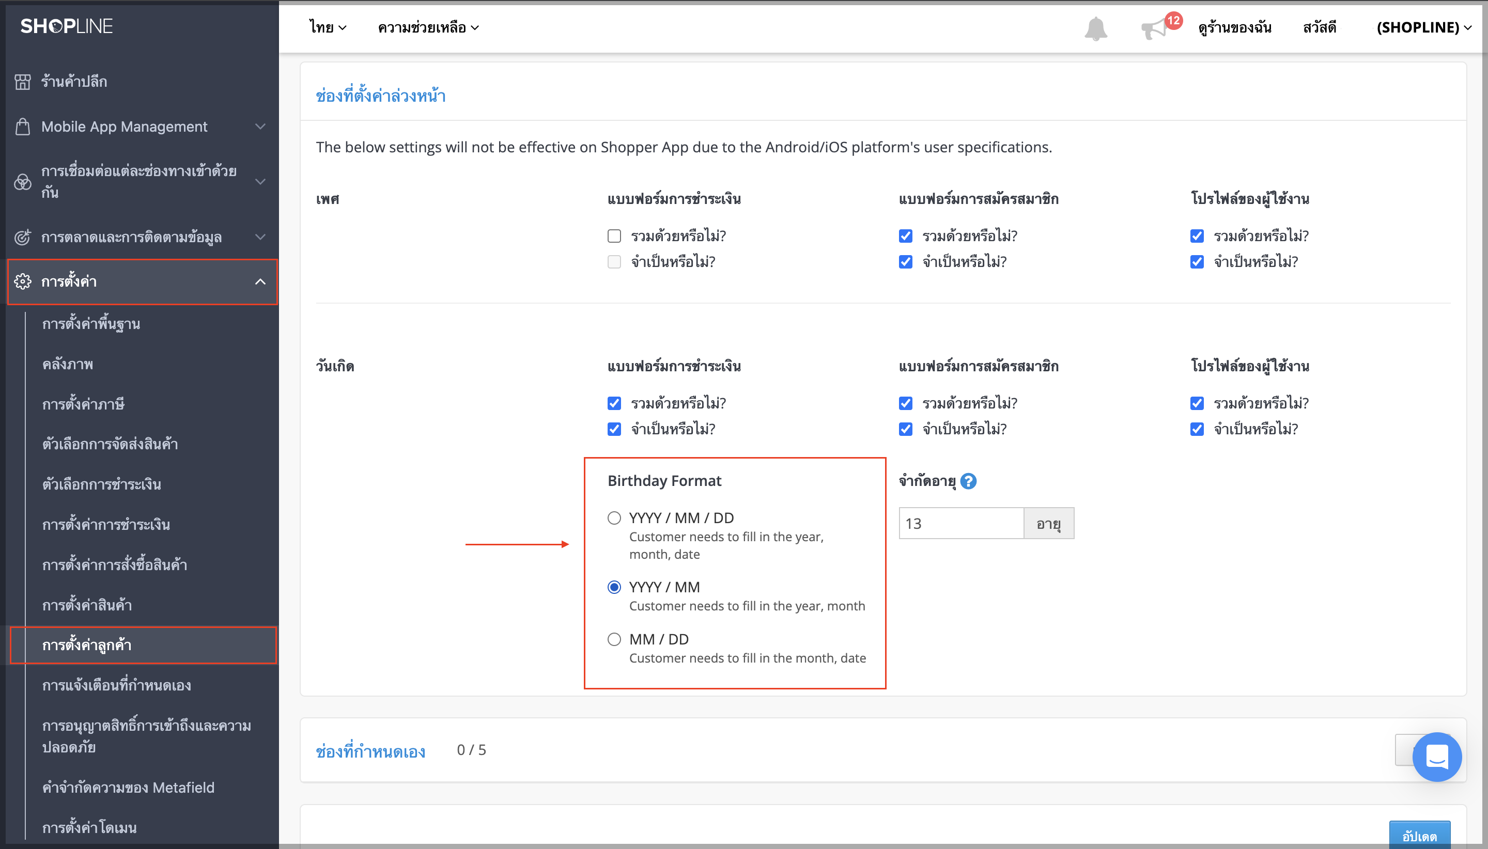Open การตั้งค่าโดเมน domain settings
This screenshot has height=849, width=1488.
tap(89, 828)
